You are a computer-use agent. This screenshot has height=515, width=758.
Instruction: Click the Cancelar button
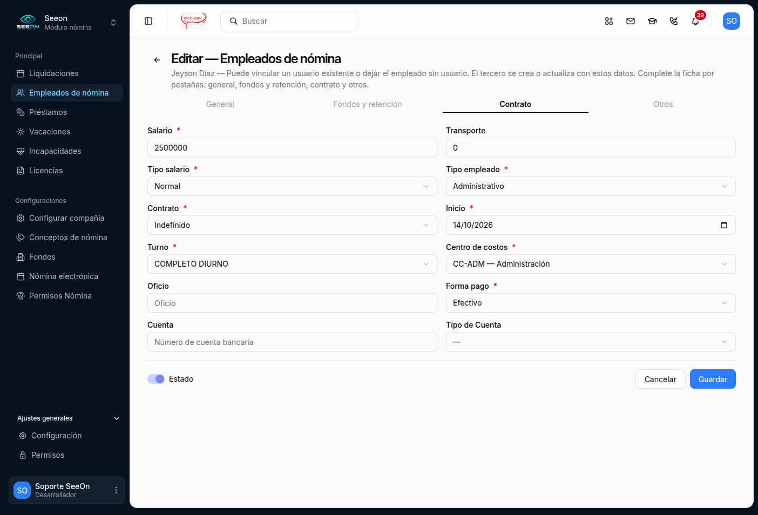click(660, 379)
